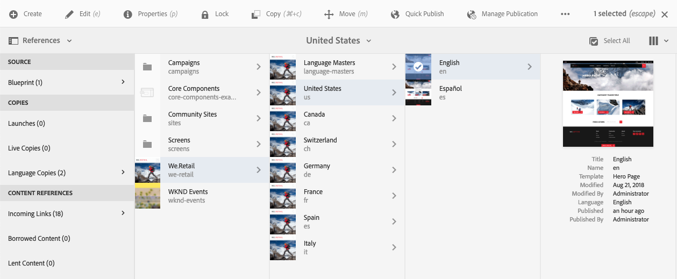Toggle the Select All checkbox

click(x=594, y=41)
